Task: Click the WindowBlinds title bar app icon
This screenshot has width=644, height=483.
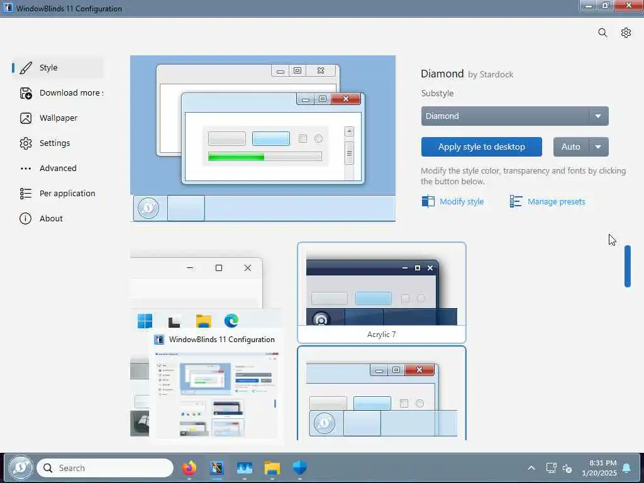Action: tap(8, 8)
